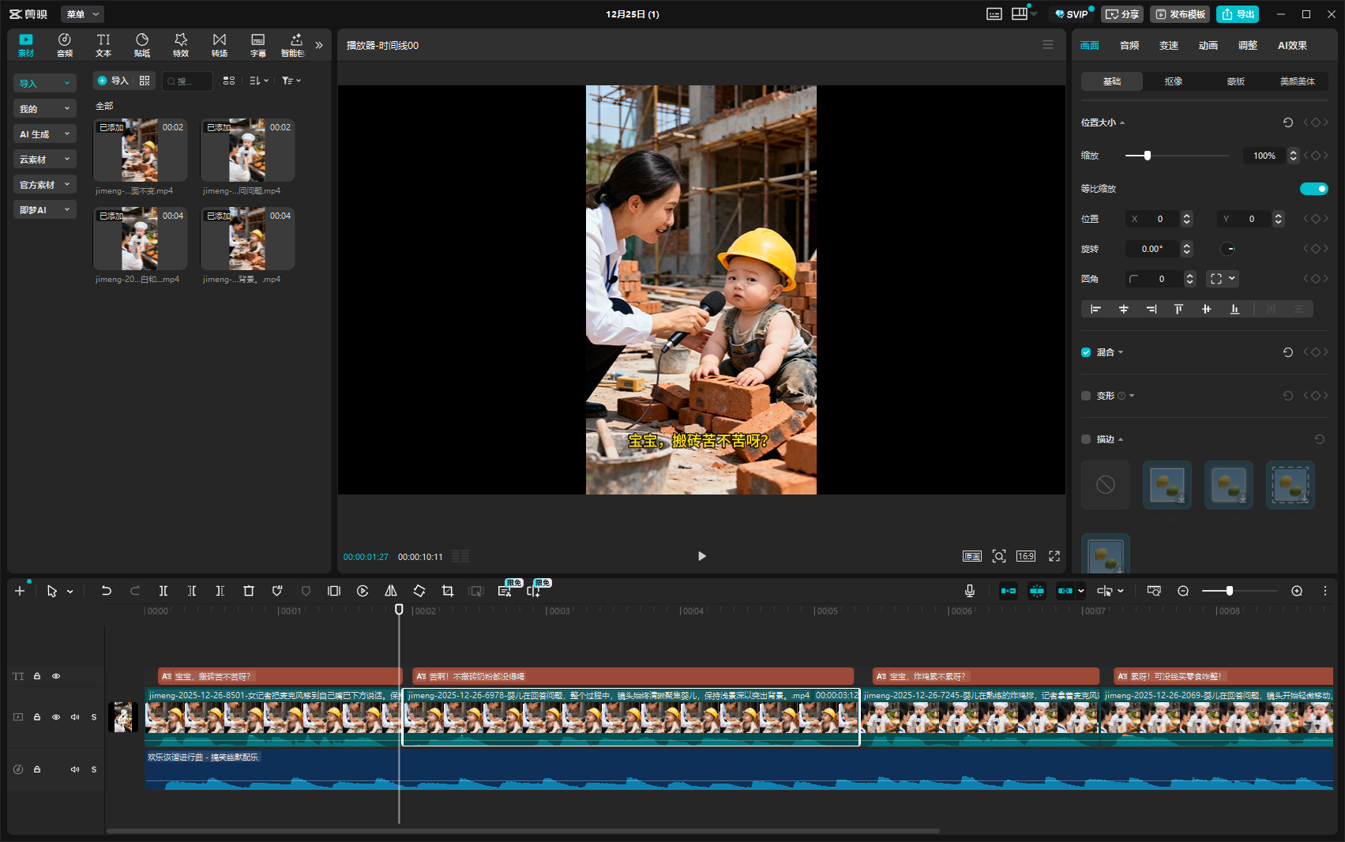
Task: Turn off the 等比缩放 uniform scale switch
Action: [x=1313, y=189]
